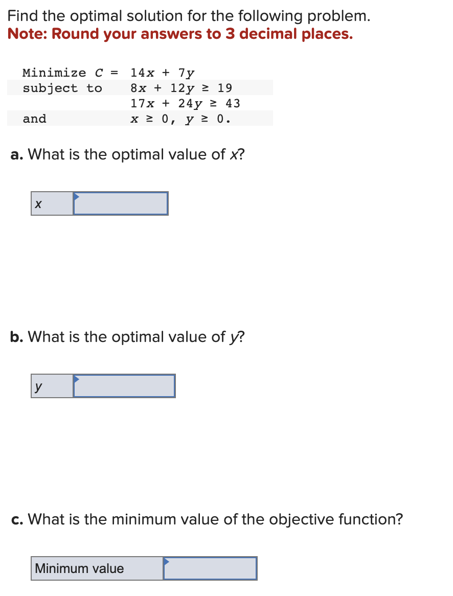Select the question heading for part b

[x=126, y=336]
